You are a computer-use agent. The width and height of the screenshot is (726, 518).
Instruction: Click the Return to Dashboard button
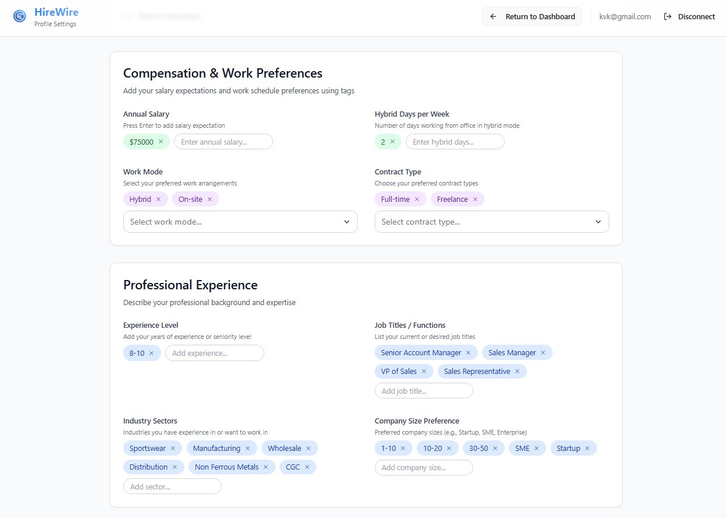pos(532,16)
